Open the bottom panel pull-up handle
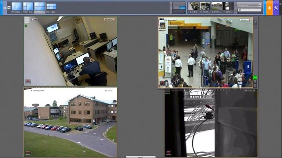Viewport: 282px width, 158px height. pos(141,157)
